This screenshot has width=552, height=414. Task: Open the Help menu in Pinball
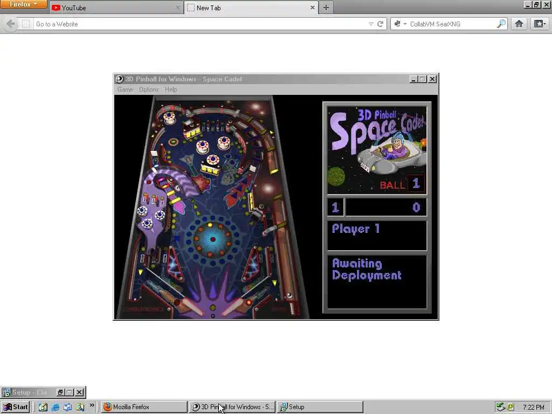[x=171, y=89]
